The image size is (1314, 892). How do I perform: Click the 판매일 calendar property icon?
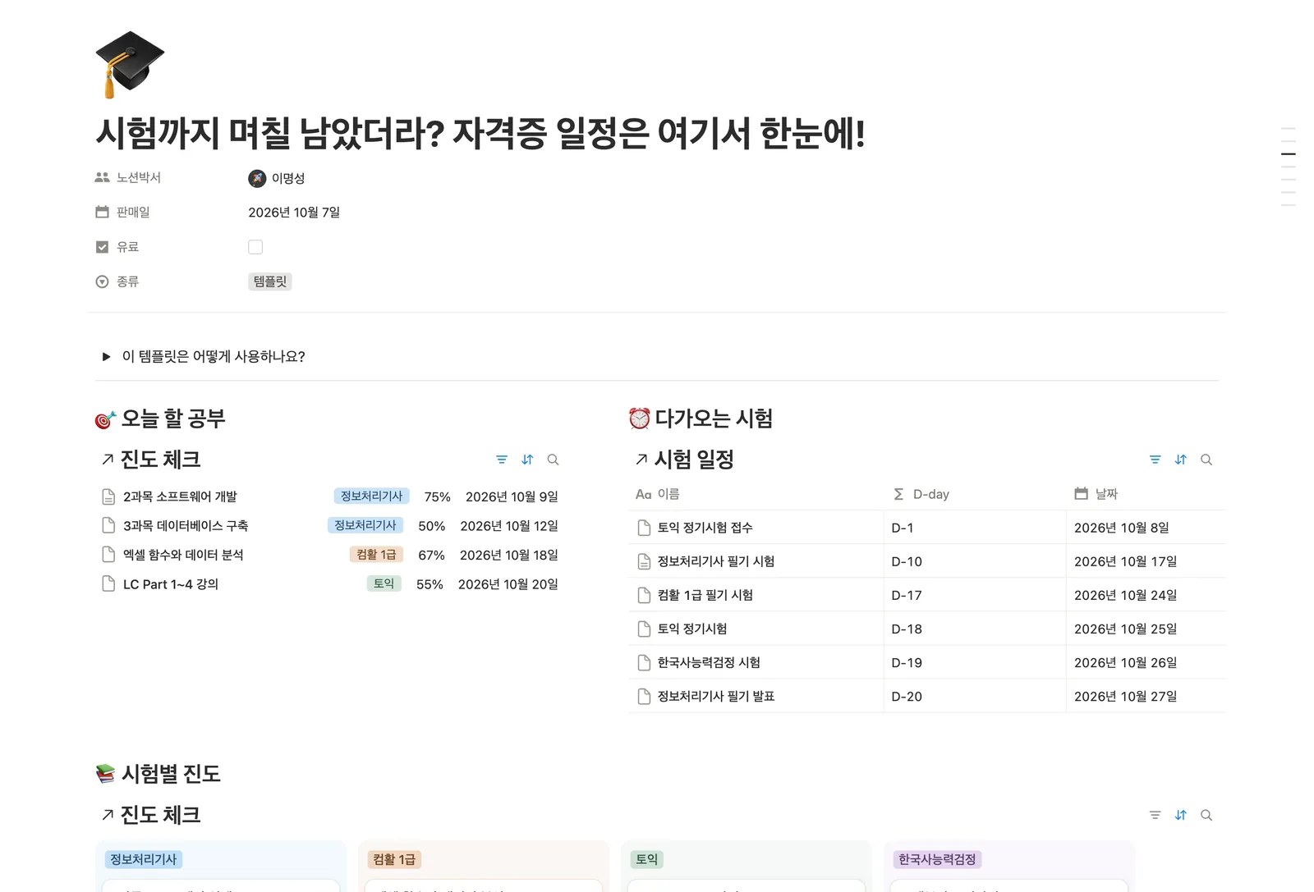pos(102,212)
